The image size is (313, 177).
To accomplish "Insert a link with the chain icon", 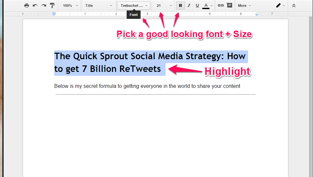I will point(220,6).
